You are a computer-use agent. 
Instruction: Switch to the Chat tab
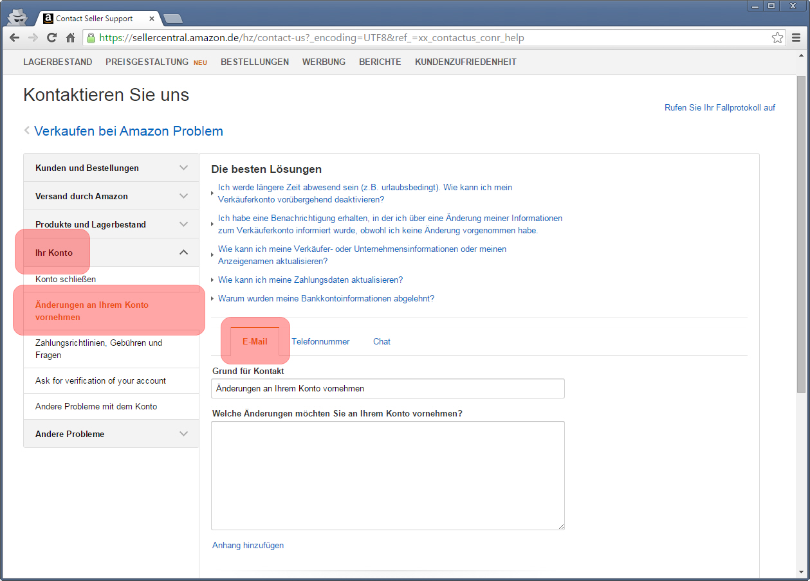pos(382,341)
